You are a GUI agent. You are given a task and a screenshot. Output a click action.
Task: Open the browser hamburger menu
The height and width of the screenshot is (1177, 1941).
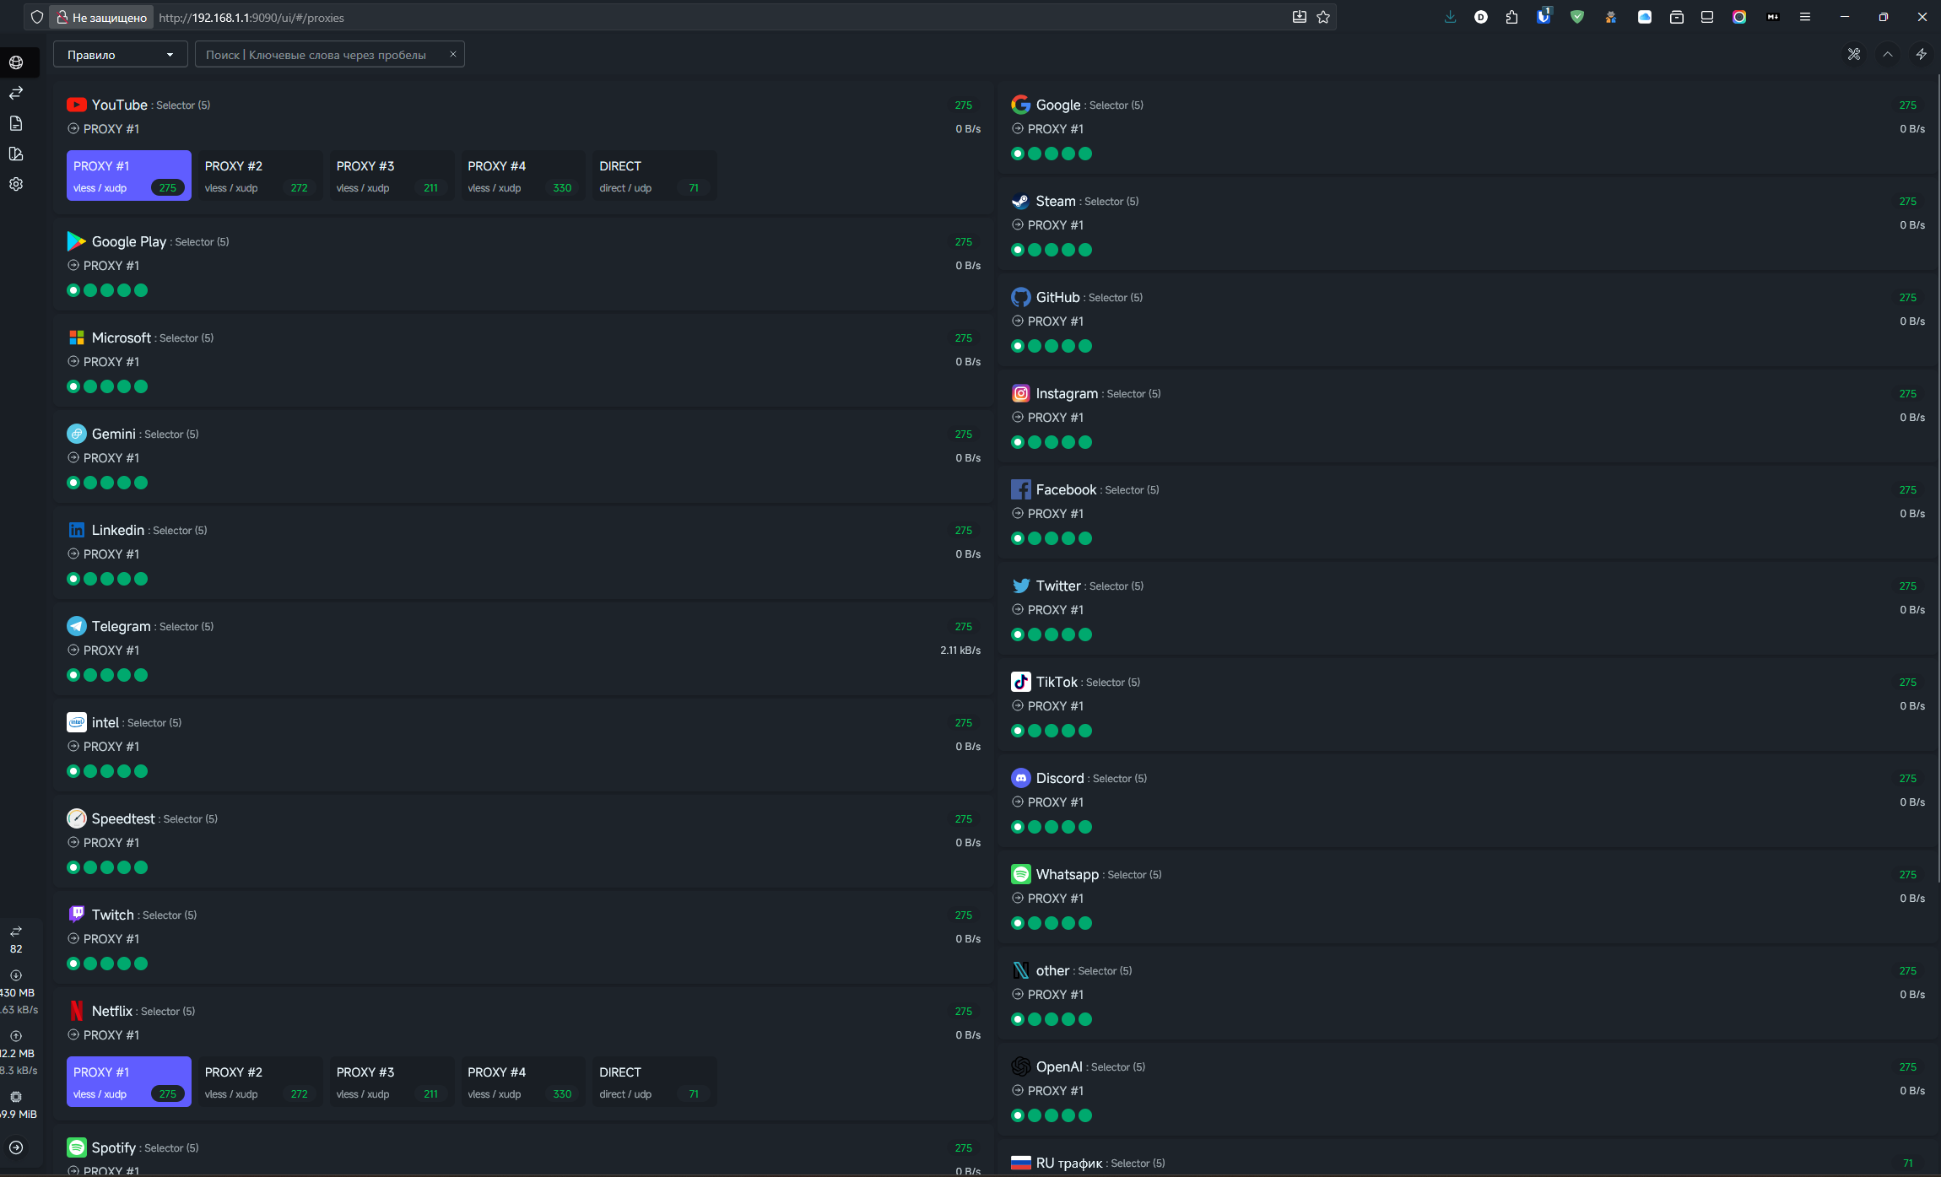click(1805, 17)
